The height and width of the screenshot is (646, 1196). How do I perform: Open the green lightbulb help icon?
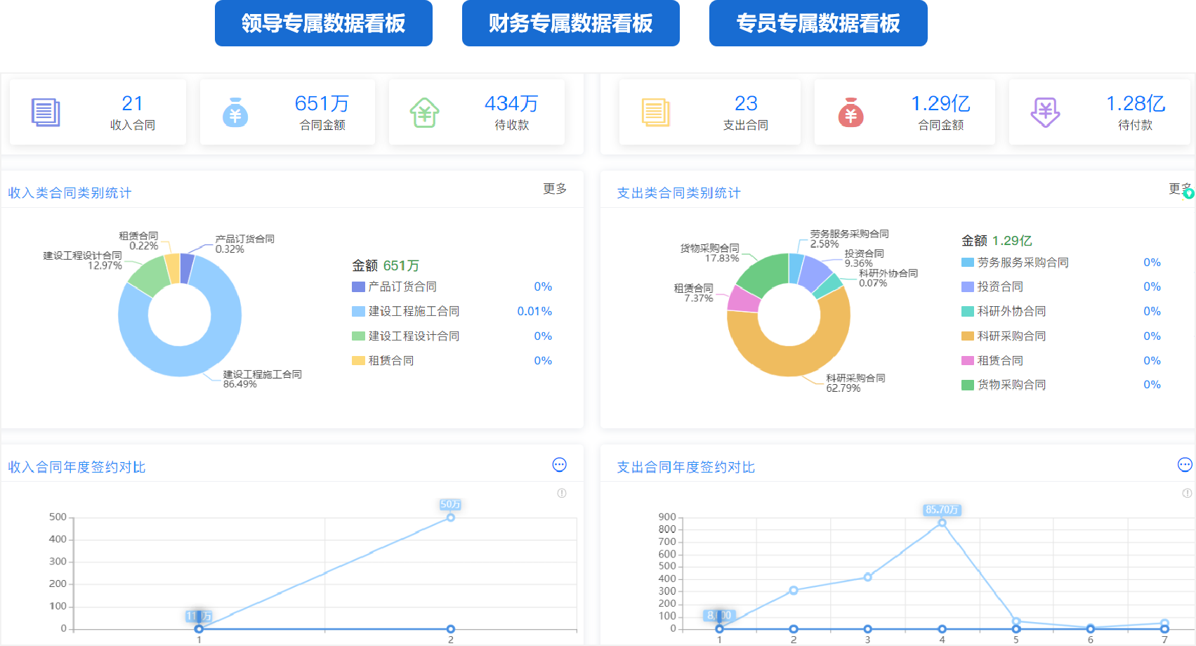tap(1188, 193)
